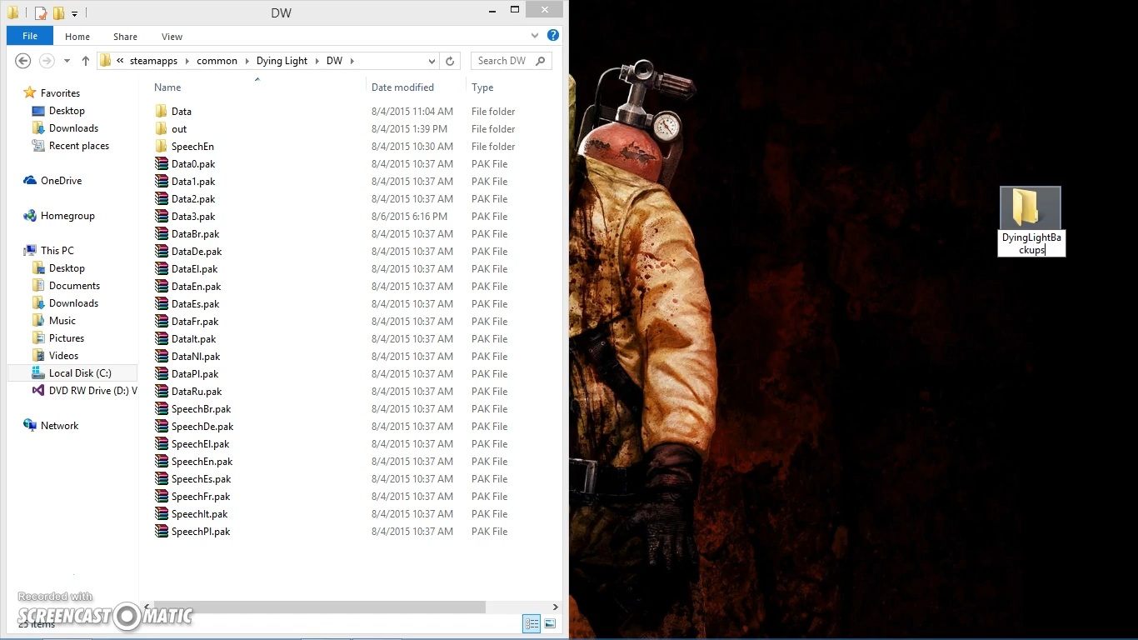This screenshot has height=640, width=1138.
Task: Select the DataBr.pak archive icon
Action: tap(162, 234)
